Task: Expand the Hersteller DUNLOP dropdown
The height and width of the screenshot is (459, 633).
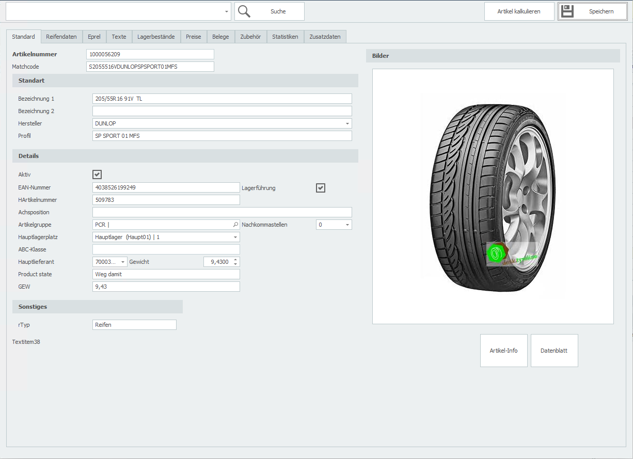Action: 347,124
